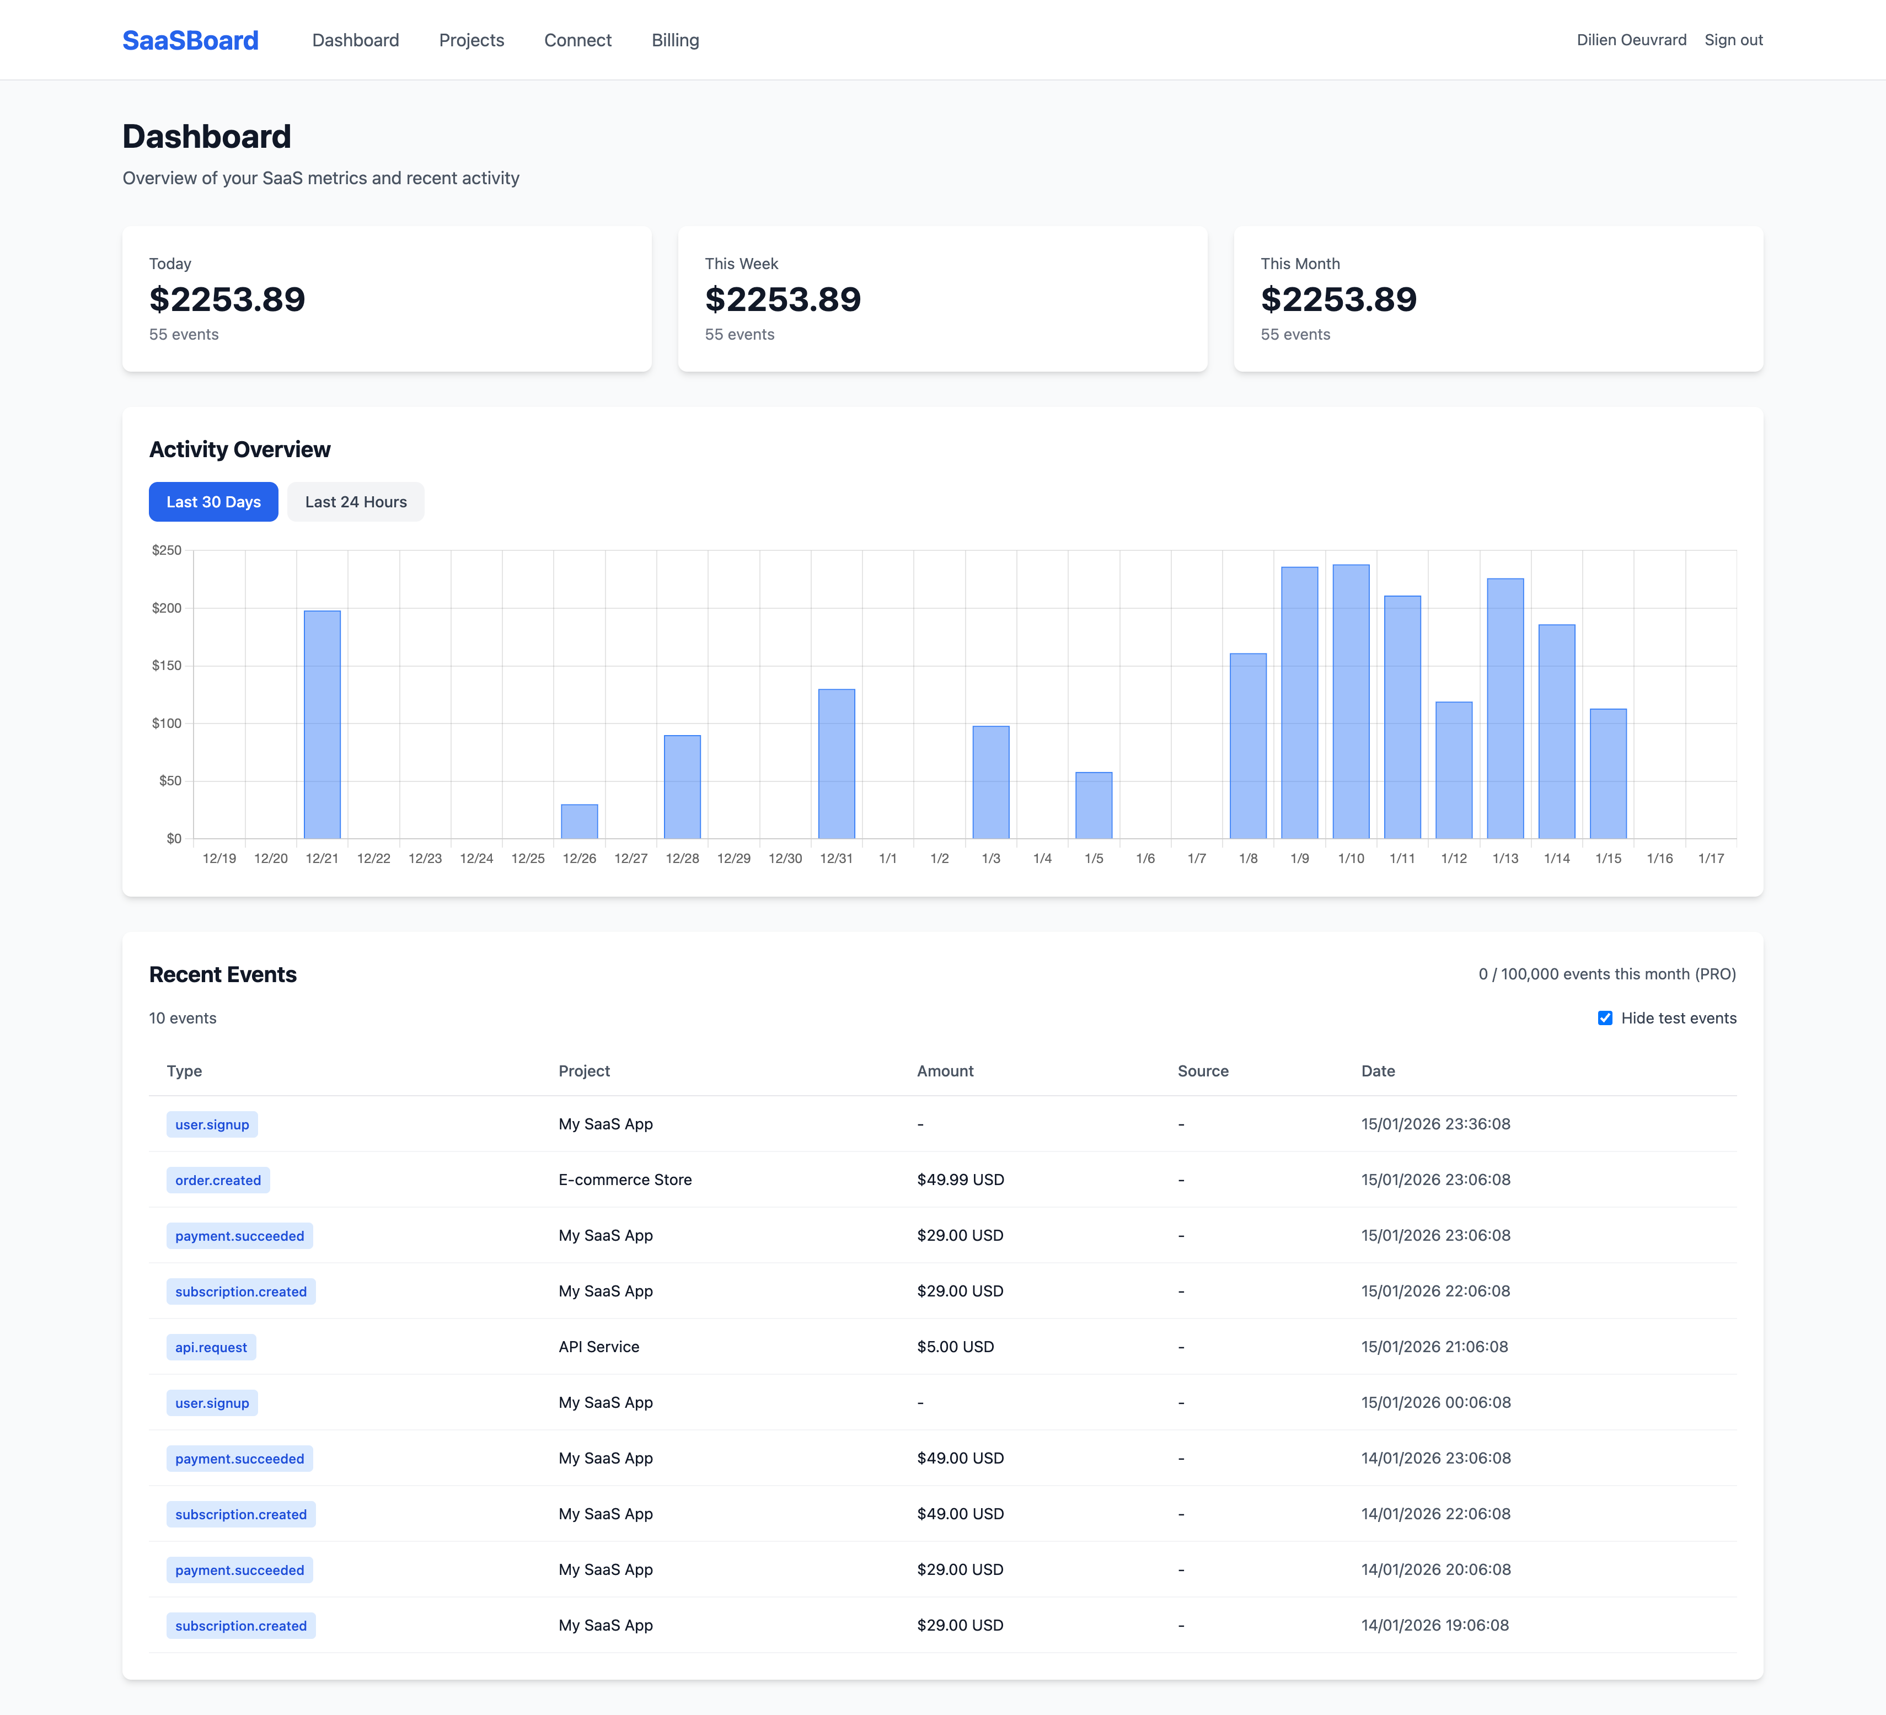Select the Dashboard nav item
Viewport: 1886px width, 1715px height.
coord(356,40)
